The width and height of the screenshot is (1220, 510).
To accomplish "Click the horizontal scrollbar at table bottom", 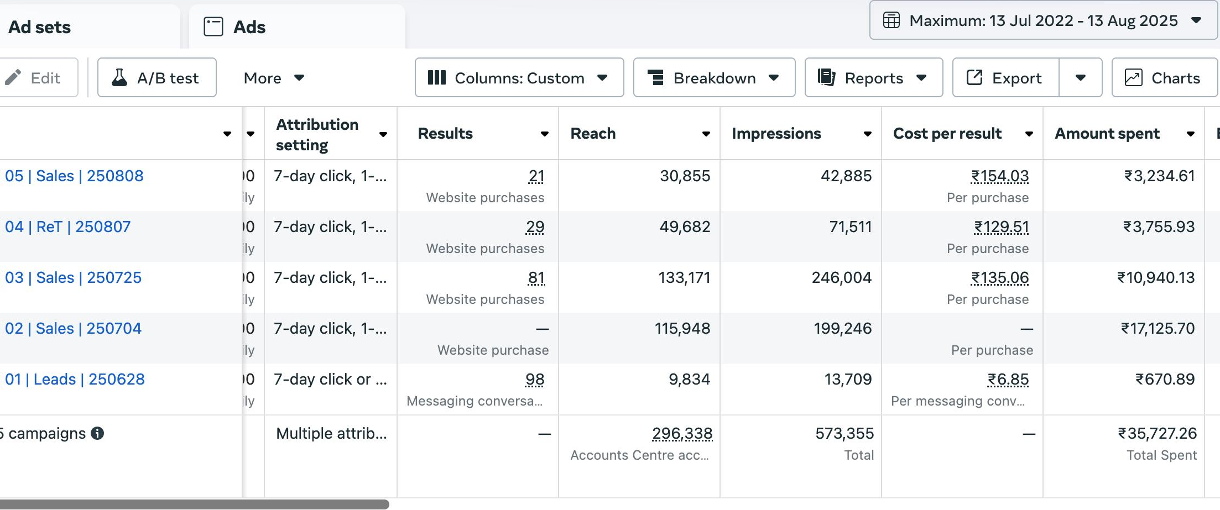I will [x=194, y=504].
